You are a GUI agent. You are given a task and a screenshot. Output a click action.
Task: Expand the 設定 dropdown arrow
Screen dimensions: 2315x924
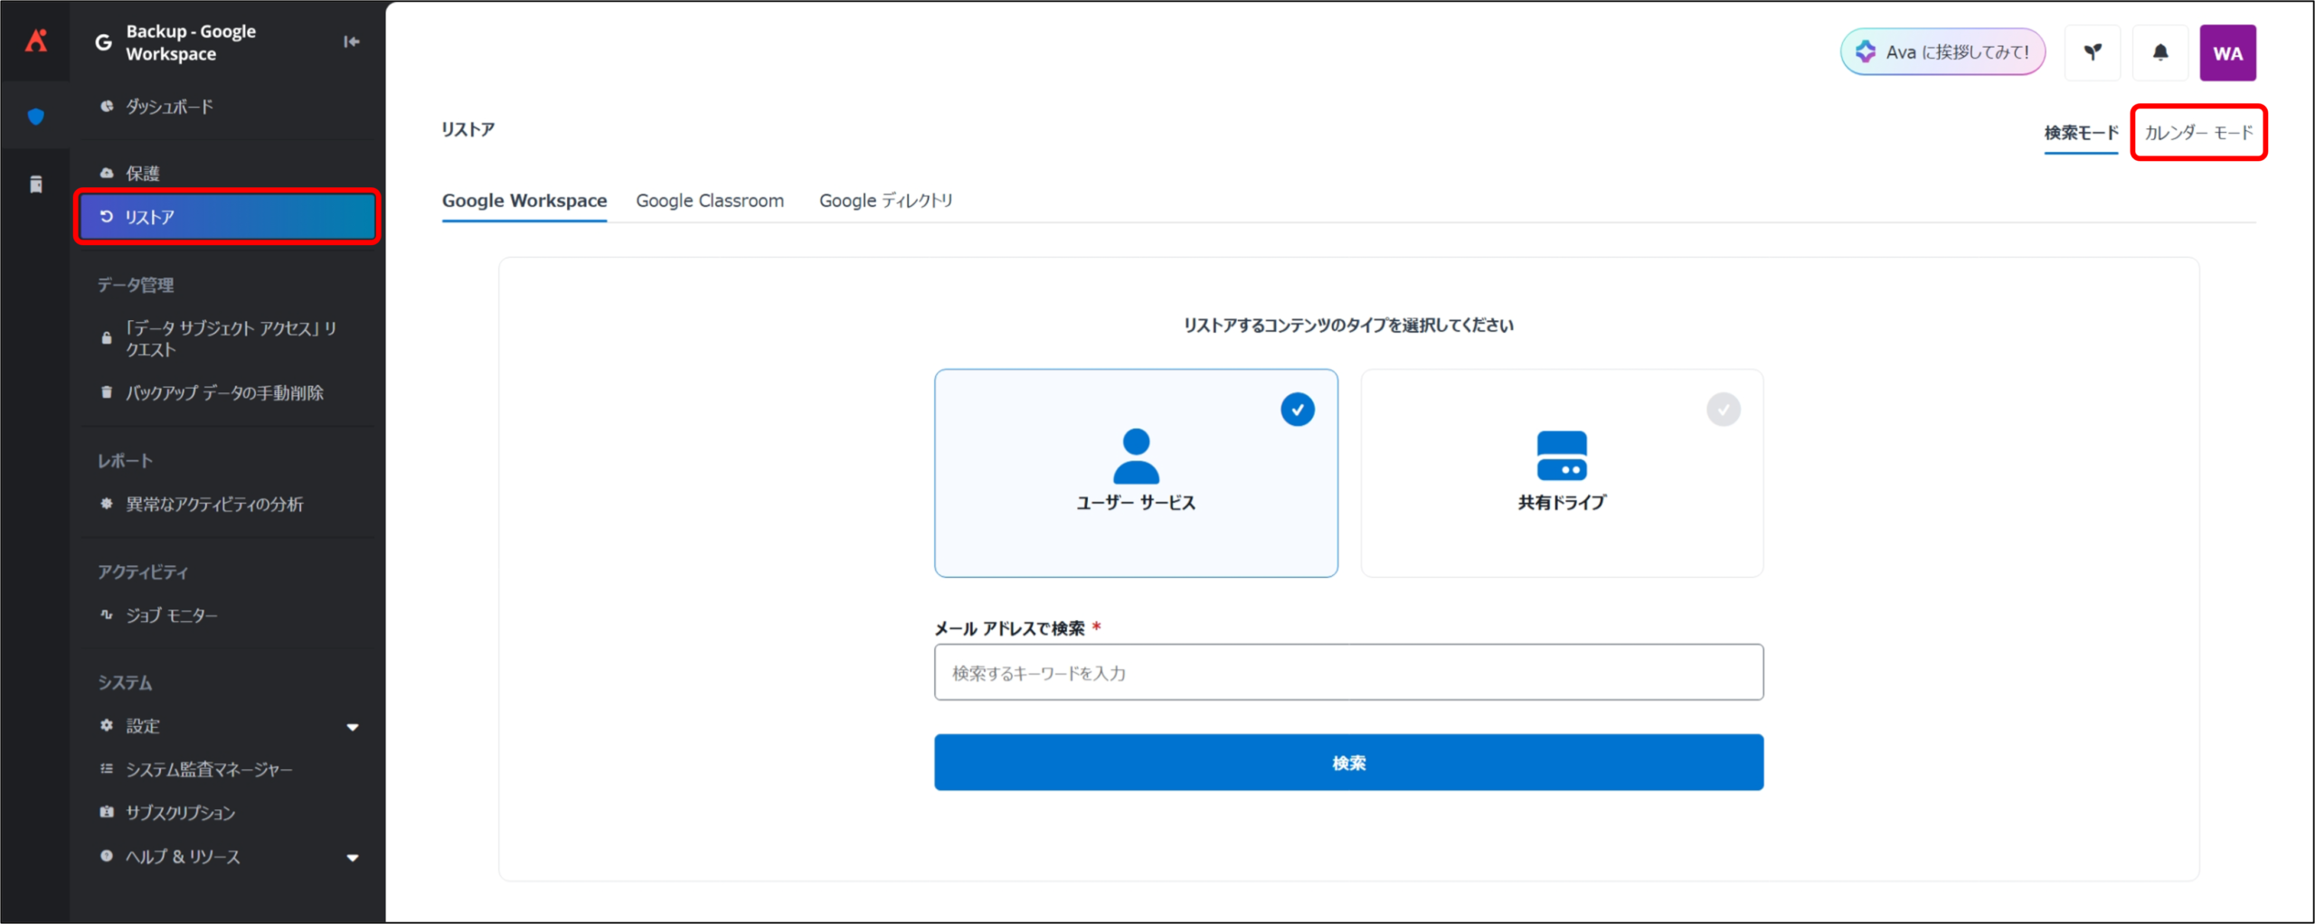(353, 727)
